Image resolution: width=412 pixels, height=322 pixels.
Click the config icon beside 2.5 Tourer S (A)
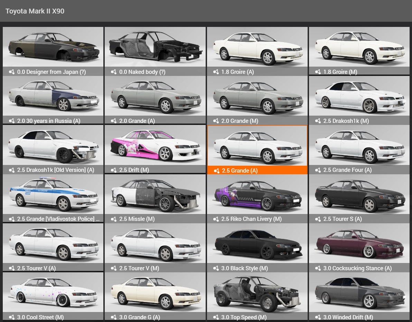318,219
